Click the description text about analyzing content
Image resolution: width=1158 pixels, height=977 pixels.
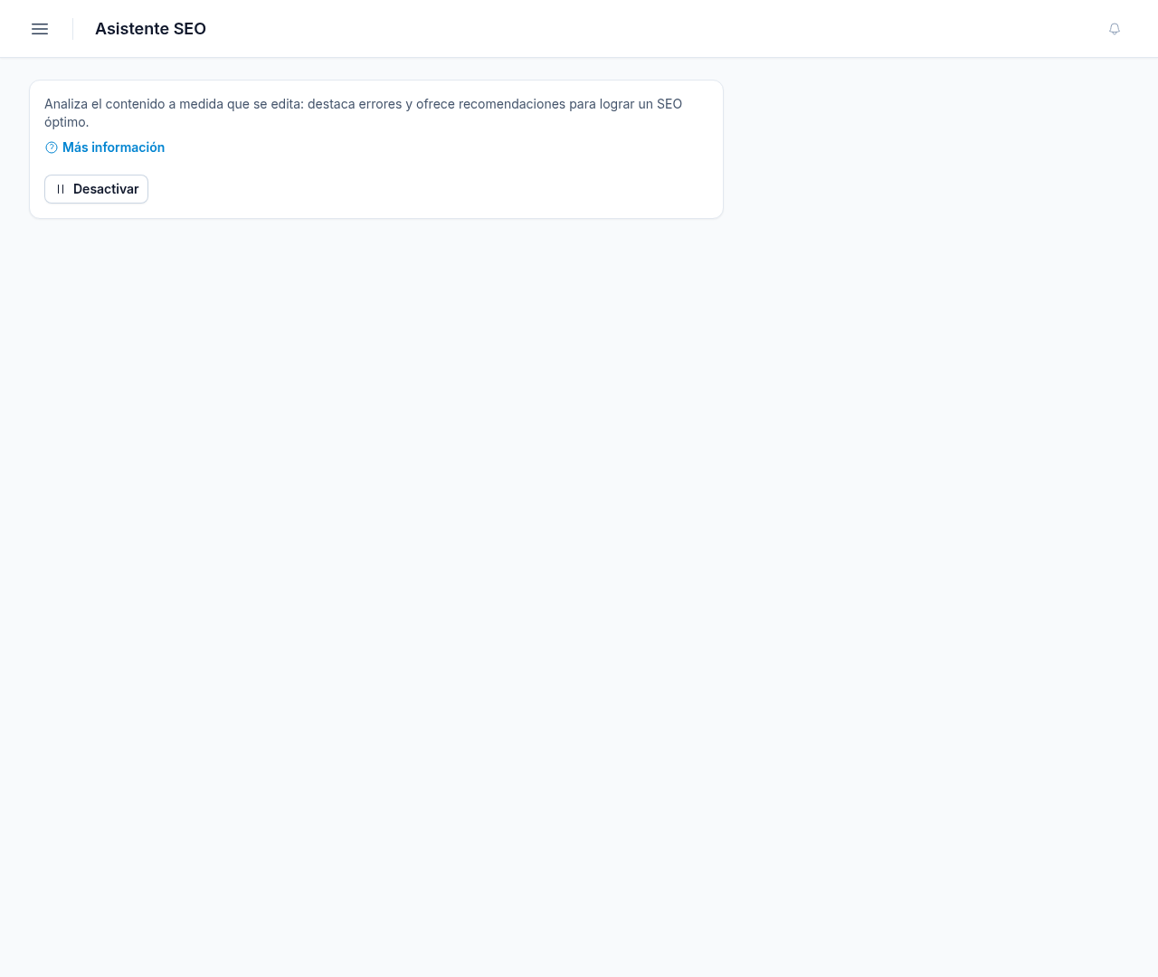(x=363, y=113)
